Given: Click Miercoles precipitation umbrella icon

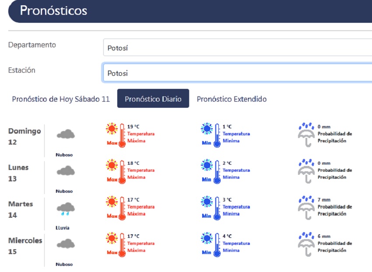Looking at the screenshot, I should coord(306,244).
